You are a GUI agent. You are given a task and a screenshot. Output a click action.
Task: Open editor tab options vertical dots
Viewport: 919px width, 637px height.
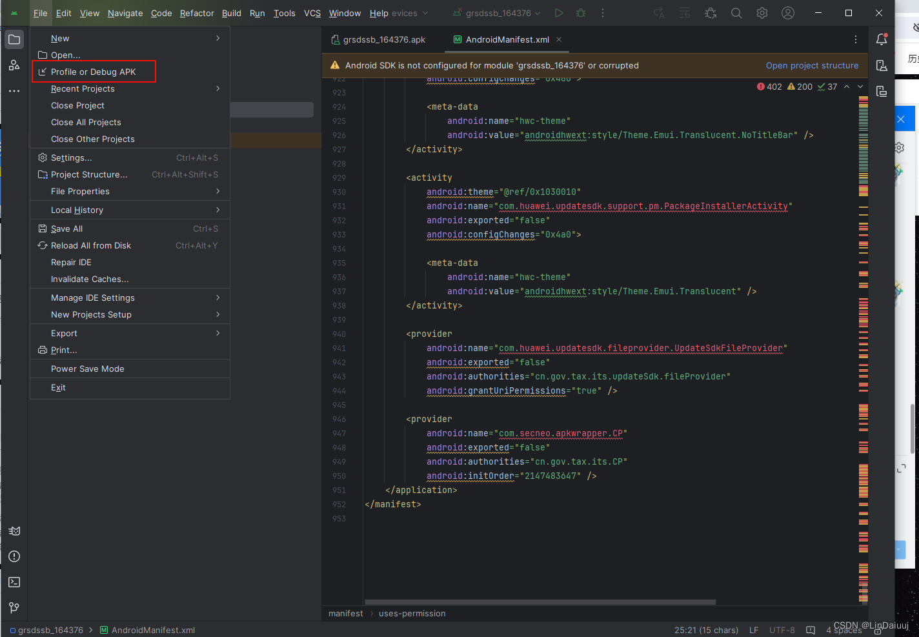tap(856, 39)
